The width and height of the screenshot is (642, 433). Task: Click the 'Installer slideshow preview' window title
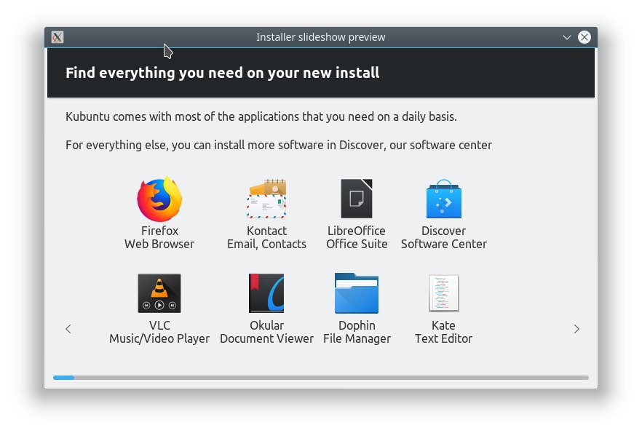click(x=320, y=37)
